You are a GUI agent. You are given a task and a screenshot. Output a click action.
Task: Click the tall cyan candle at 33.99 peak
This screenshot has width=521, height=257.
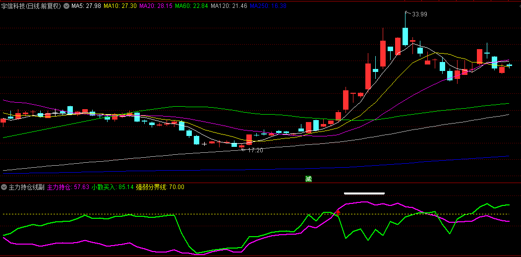405,36
